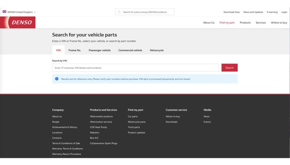Click the magnifier icon in parts search
The width and height of the screenshot is (290, 165).
point(119,12)
